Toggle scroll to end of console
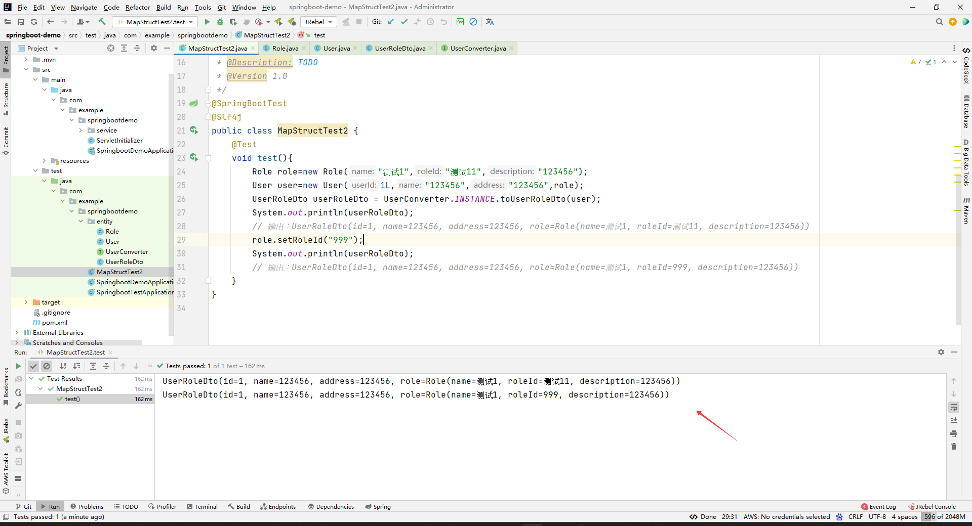 tap(954, 420)
